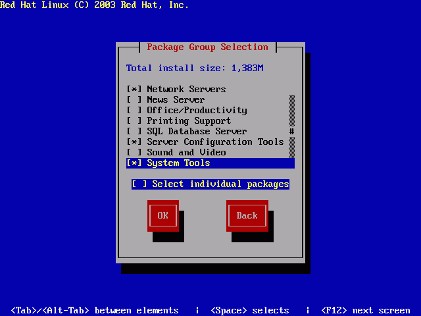Tick the SQL Database Server group

pyautogui.click(x=134, y=132)
